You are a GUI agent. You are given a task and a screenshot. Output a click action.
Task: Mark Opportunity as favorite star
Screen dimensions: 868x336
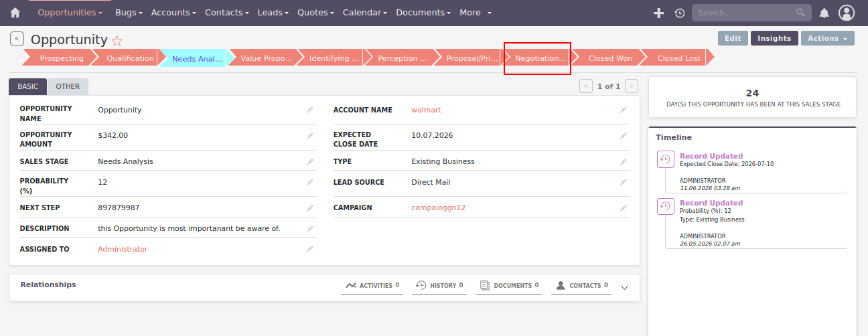[117, 40]
